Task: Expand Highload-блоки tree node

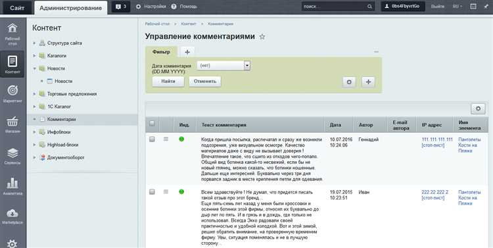Action: pyautogui.click(x=35, y=145)
